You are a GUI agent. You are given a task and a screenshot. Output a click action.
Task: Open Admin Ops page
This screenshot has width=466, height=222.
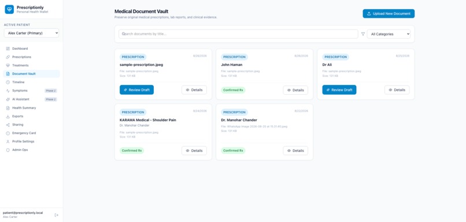pyautogui.click(x=31, y=150)
